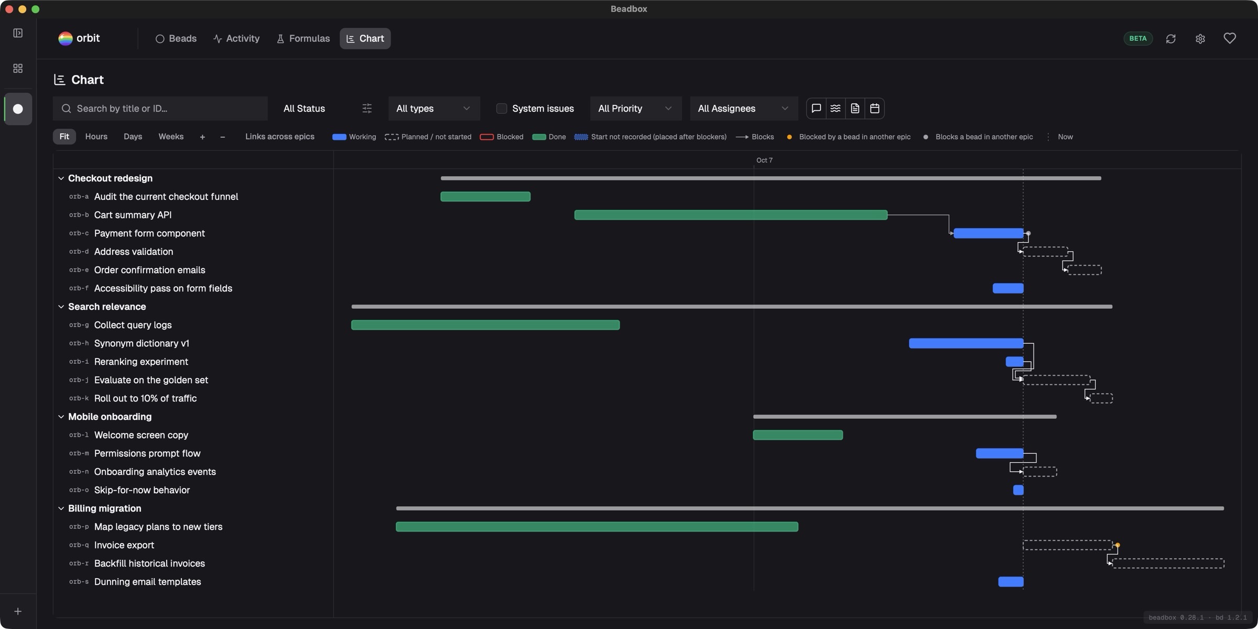Image resolution: width=1258 pixels, height=629 pixels.
Task: Open settings gear icon
Action: pyautogui.click(x=1200, y=39)
